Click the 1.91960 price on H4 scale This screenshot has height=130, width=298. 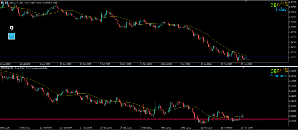pos(292,96)
